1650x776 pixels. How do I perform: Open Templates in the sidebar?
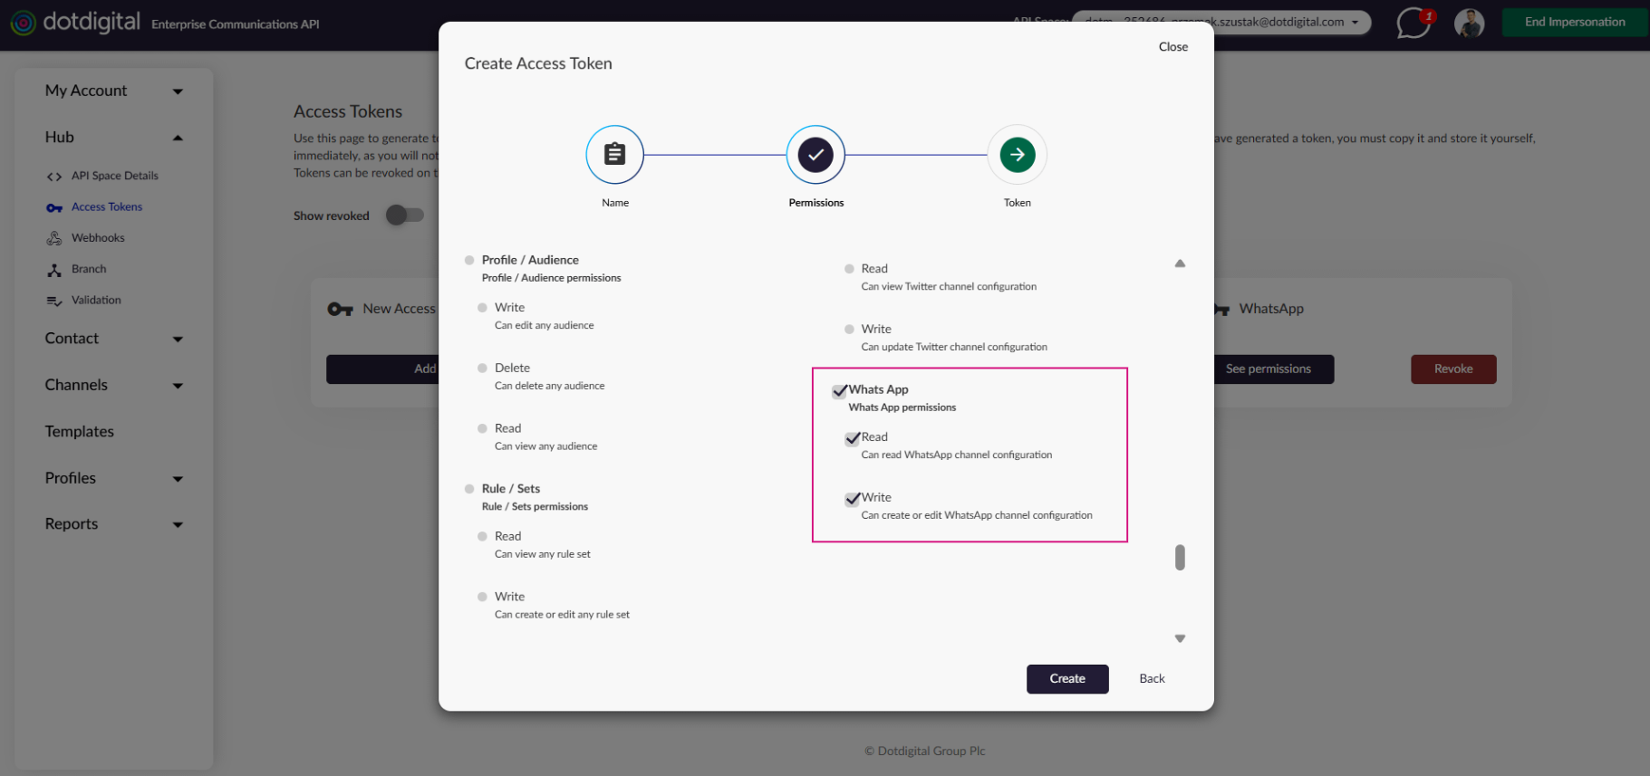coord(80,432)
